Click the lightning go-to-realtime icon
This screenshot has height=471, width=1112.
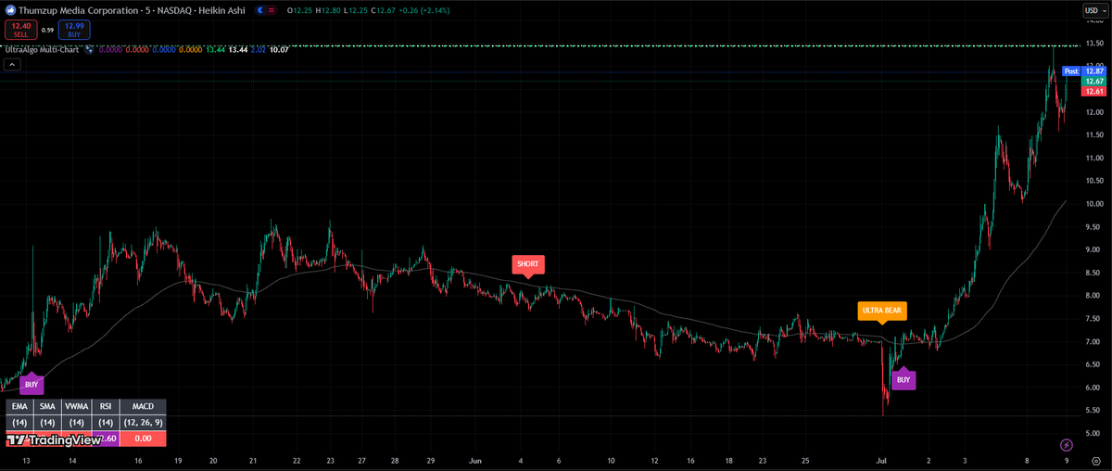[x=1066, y=445]
